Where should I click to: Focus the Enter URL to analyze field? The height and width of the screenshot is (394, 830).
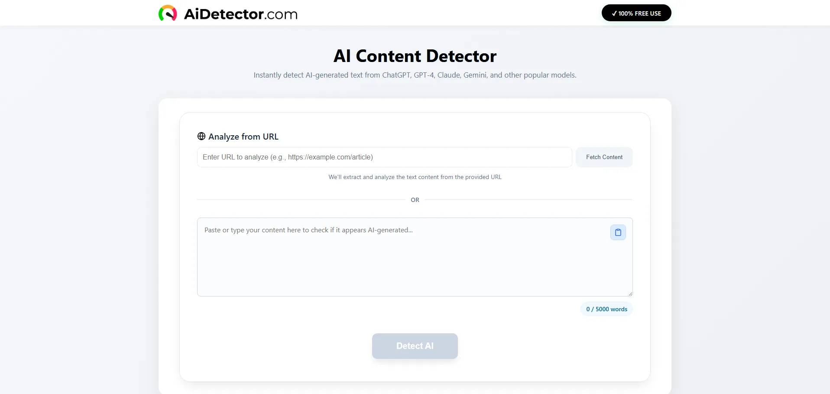pos(384,157)
